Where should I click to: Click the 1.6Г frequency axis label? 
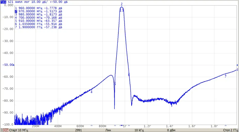(192, 126)
